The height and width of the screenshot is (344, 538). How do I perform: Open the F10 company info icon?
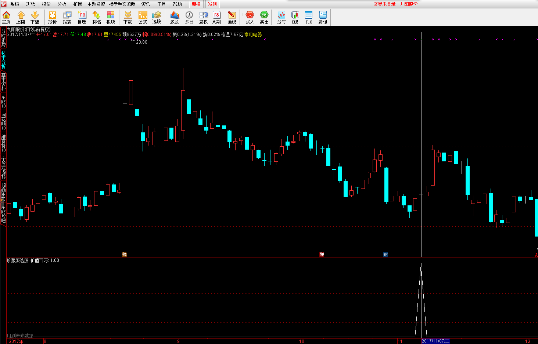[x=309, y=17]
